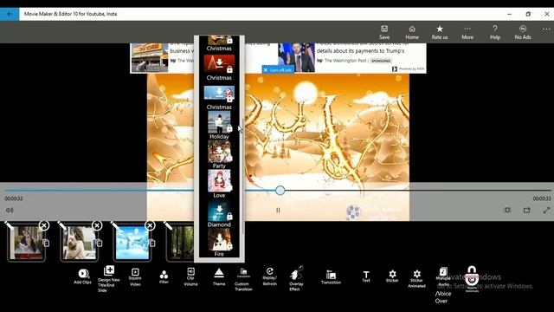The width and height of the screenshot is (554, 312).
Task: Select the dog clip thumbnail
Action: (79, 244)
